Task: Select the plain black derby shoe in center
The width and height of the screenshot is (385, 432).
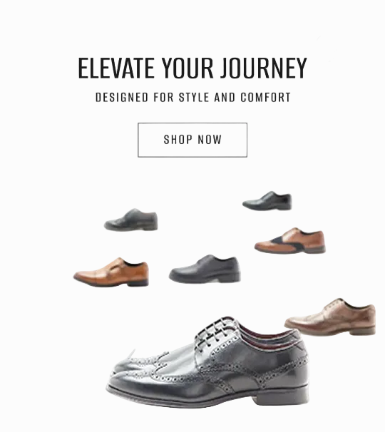Action: coord(205,269)
